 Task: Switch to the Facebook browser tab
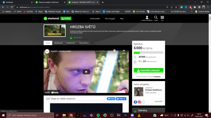pyautogui.click(x=18, y=2)
